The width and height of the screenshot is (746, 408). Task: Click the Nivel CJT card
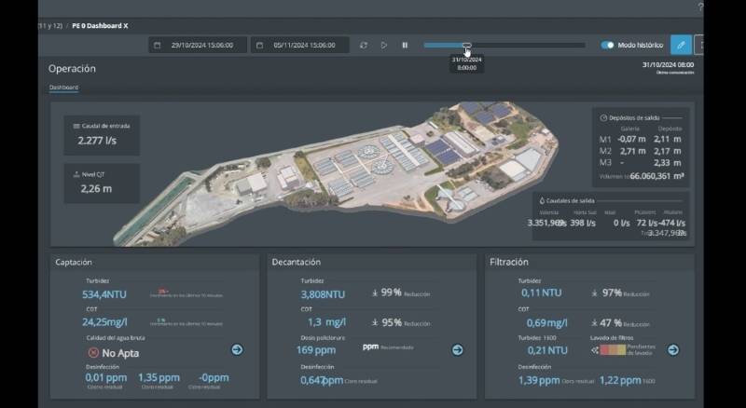coord(103,184)
